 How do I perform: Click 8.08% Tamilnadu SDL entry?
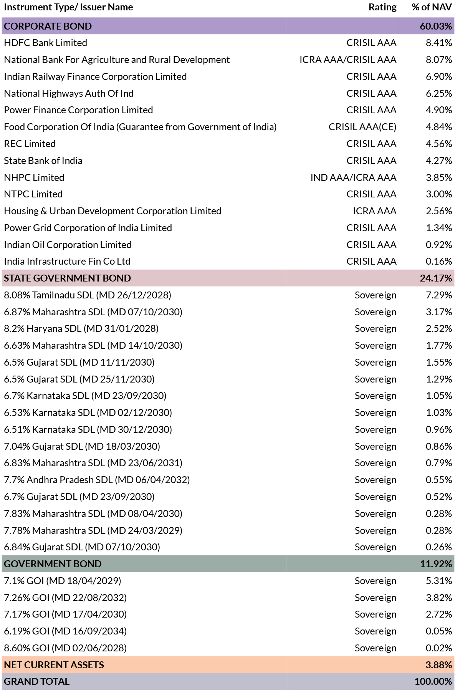(88, 295)
